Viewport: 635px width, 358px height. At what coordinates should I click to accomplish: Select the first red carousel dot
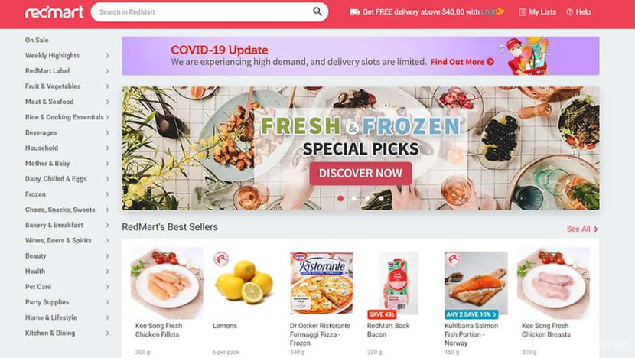340,198
